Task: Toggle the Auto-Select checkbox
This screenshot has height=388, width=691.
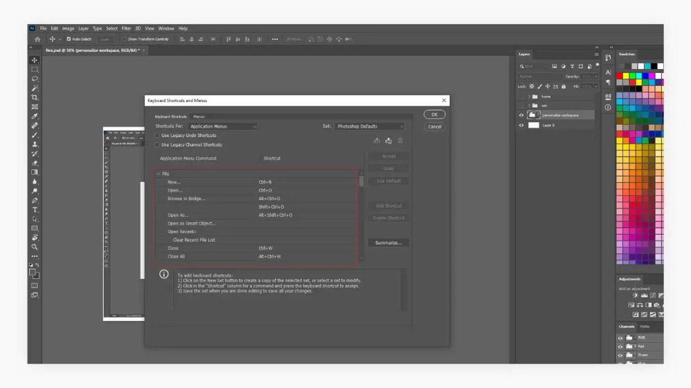Action: point(69,39)
